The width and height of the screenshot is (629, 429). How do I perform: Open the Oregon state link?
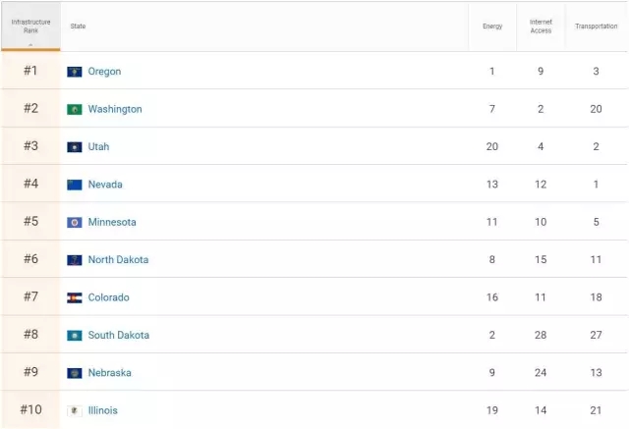[104, 72]
